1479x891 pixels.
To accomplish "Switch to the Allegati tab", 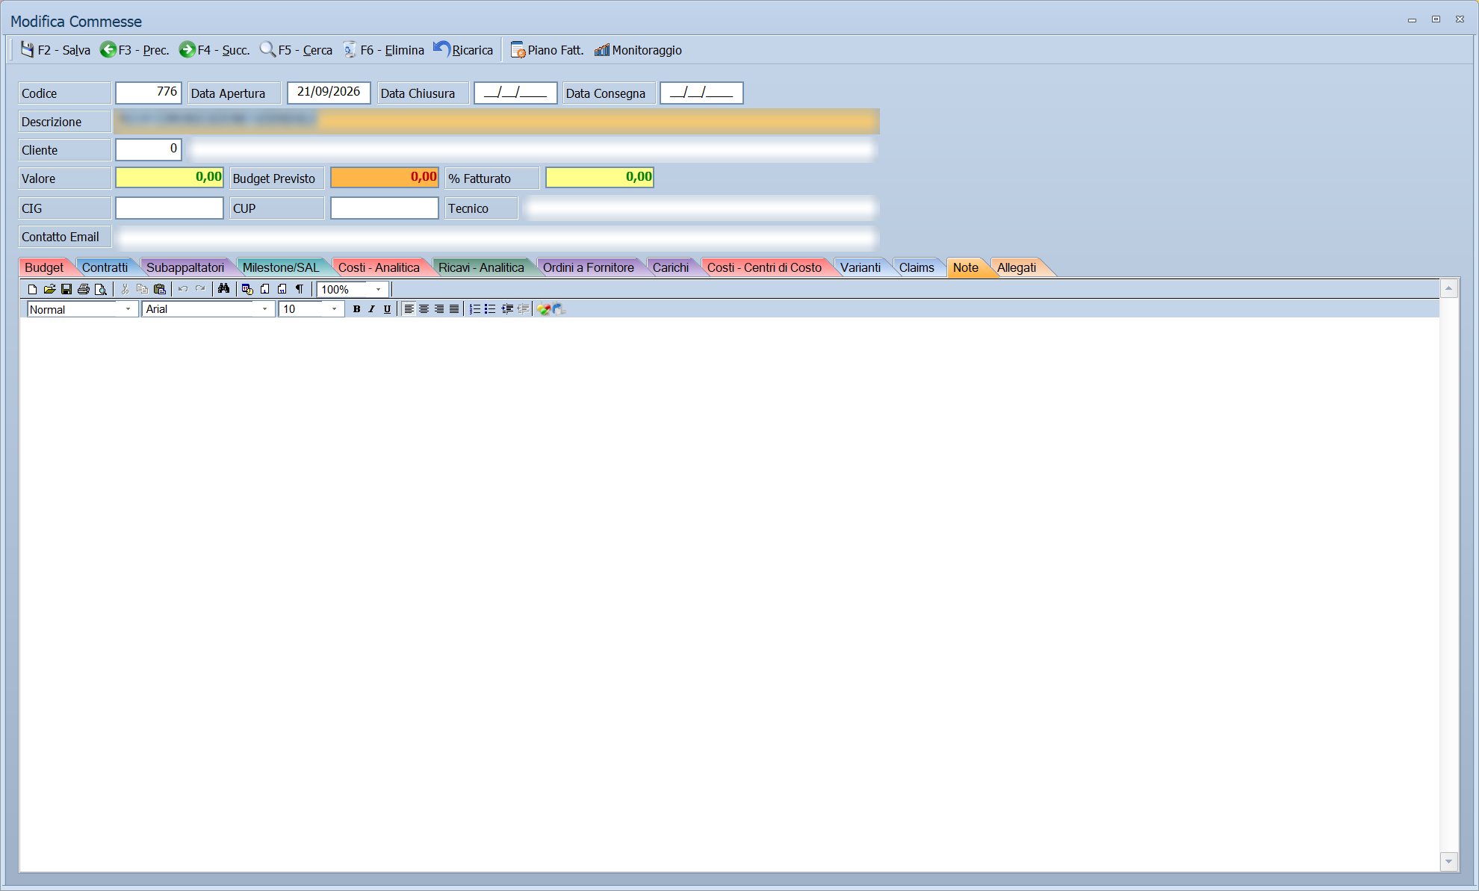I will click(x=1017, y=267).
